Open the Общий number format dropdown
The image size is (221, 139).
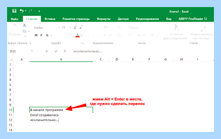(158, 28)
